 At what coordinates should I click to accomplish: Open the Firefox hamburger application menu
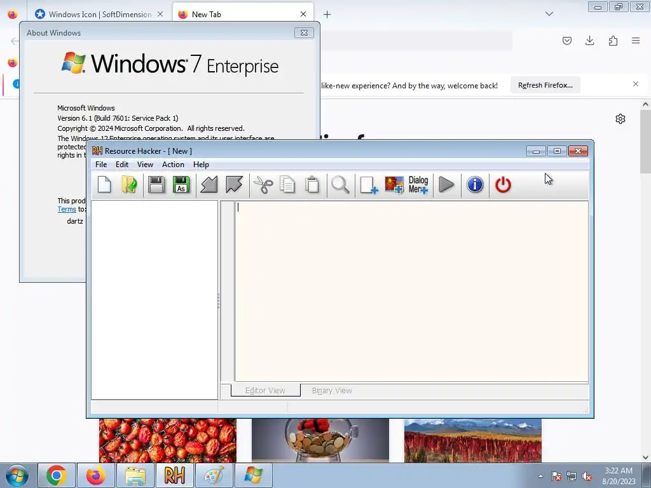[636, 41]
